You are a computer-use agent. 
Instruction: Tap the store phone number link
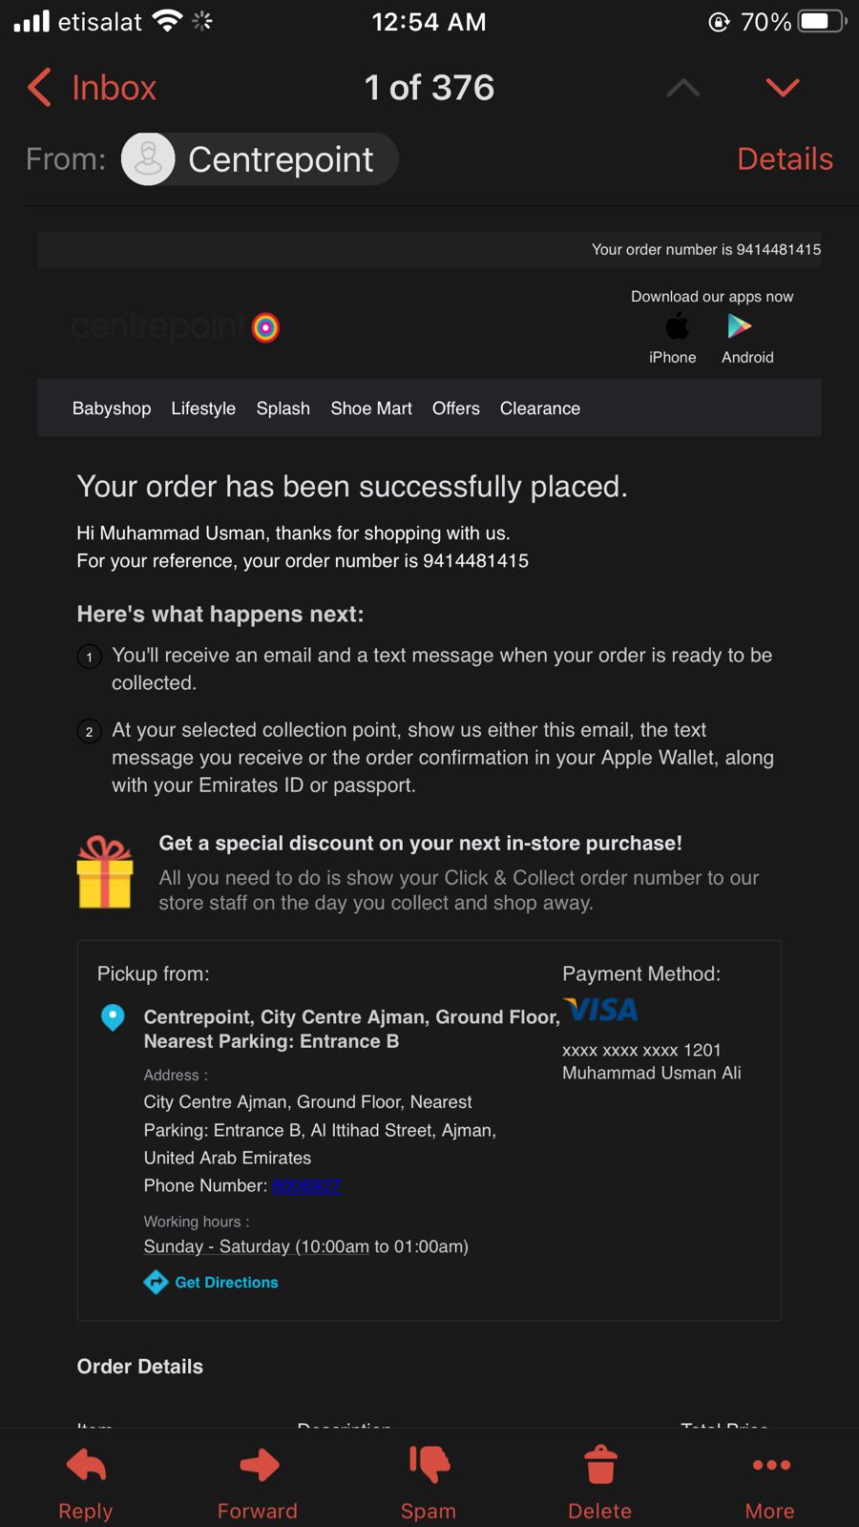tap(306, 1185)
